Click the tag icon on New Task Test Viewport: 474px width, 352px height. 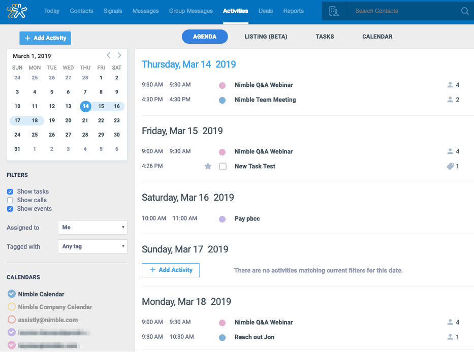450,166
